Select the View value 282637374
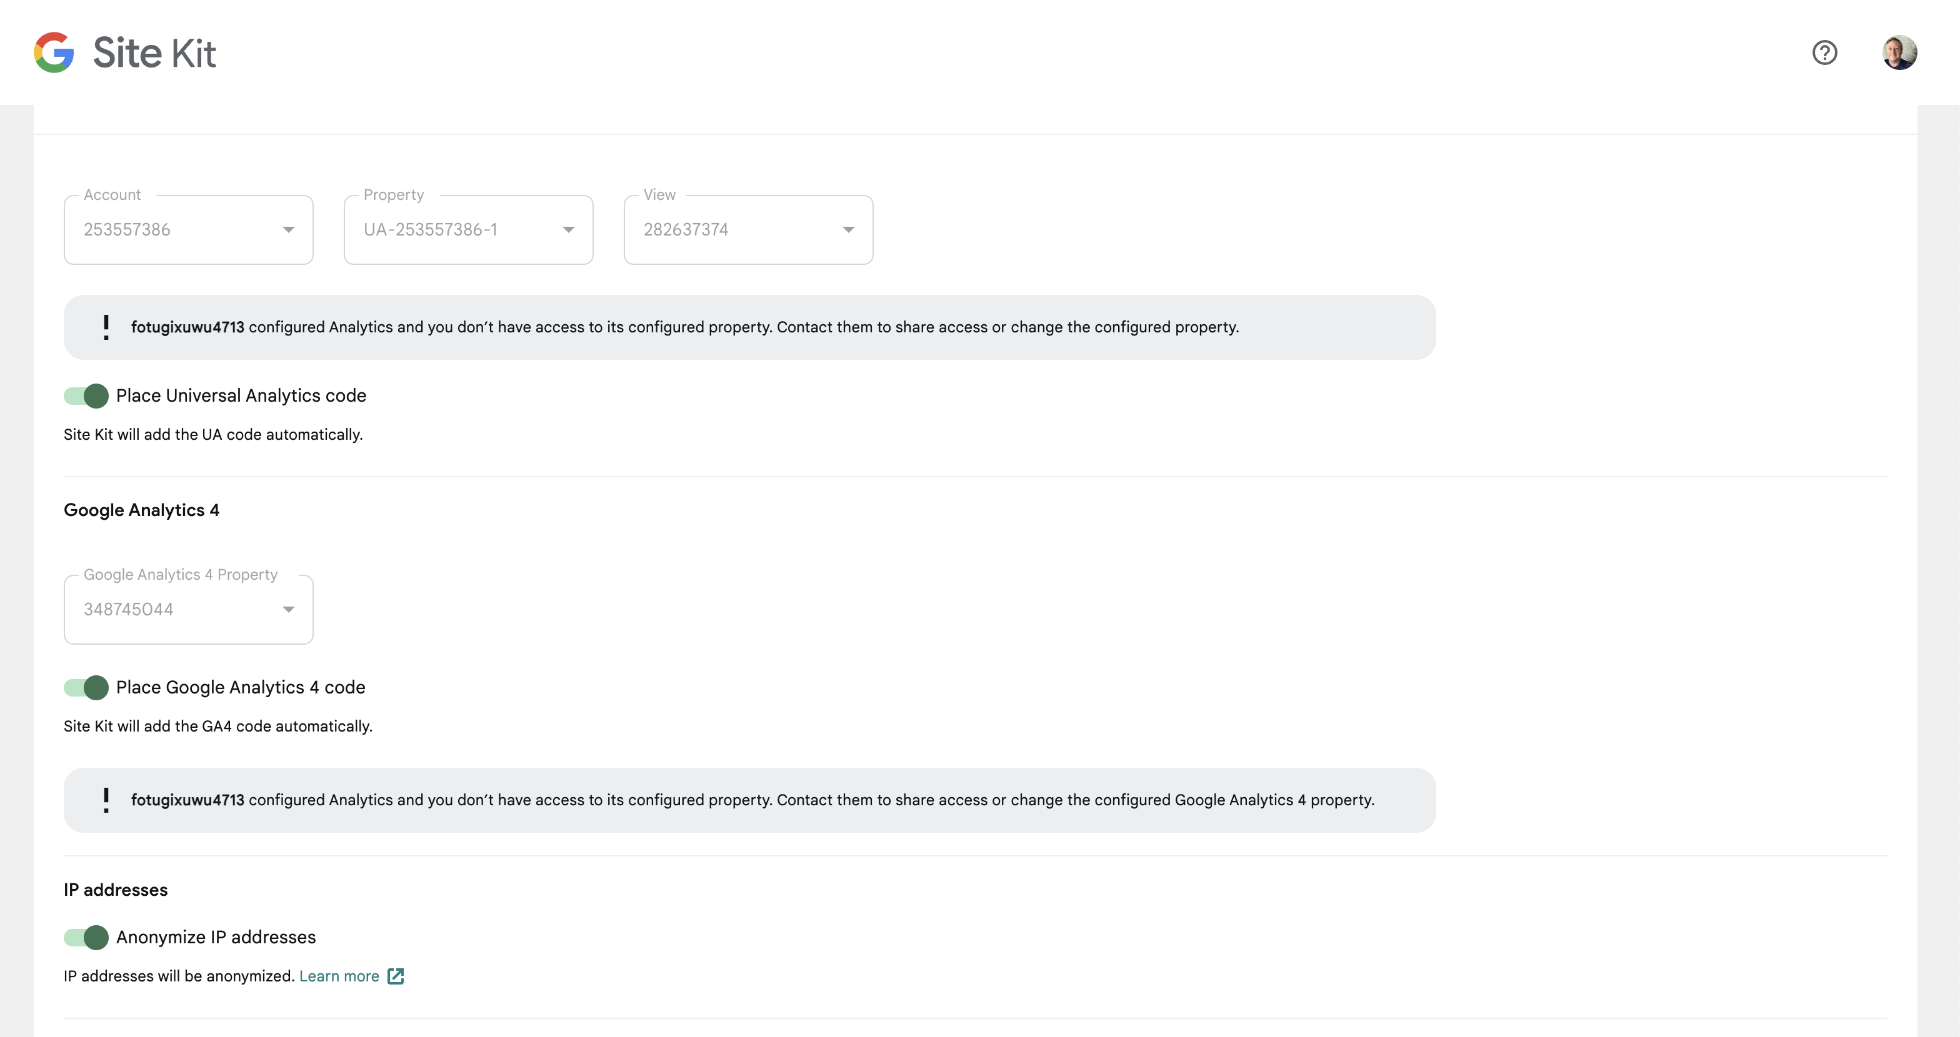 point(686,229)
